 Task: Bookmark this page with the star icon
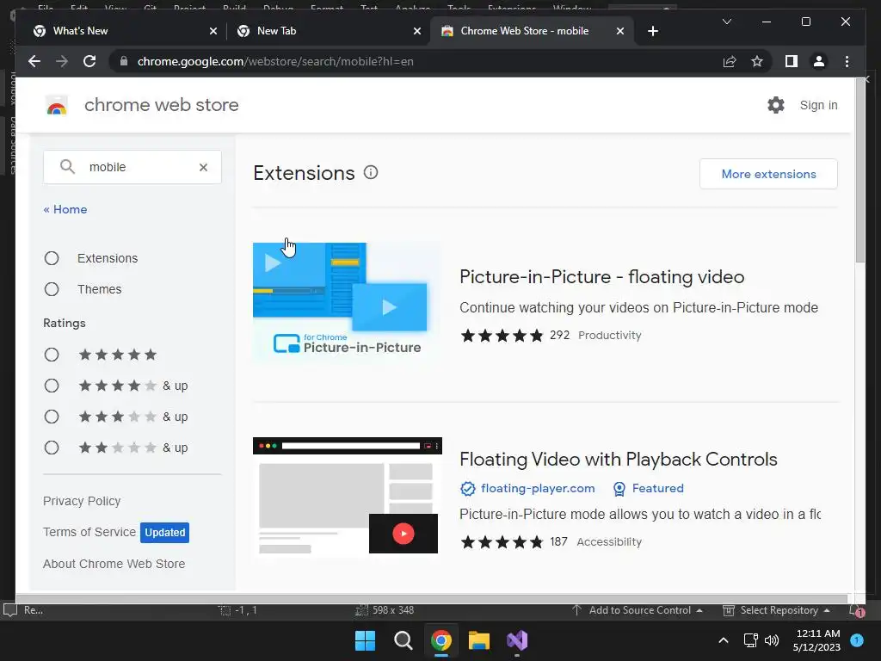click(757, 61)
